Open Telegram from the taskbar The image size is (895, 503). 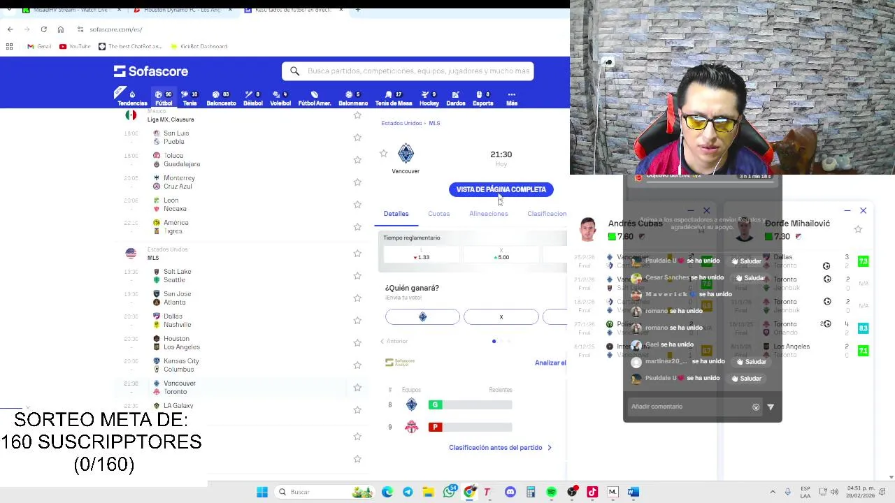coord(408,492)
